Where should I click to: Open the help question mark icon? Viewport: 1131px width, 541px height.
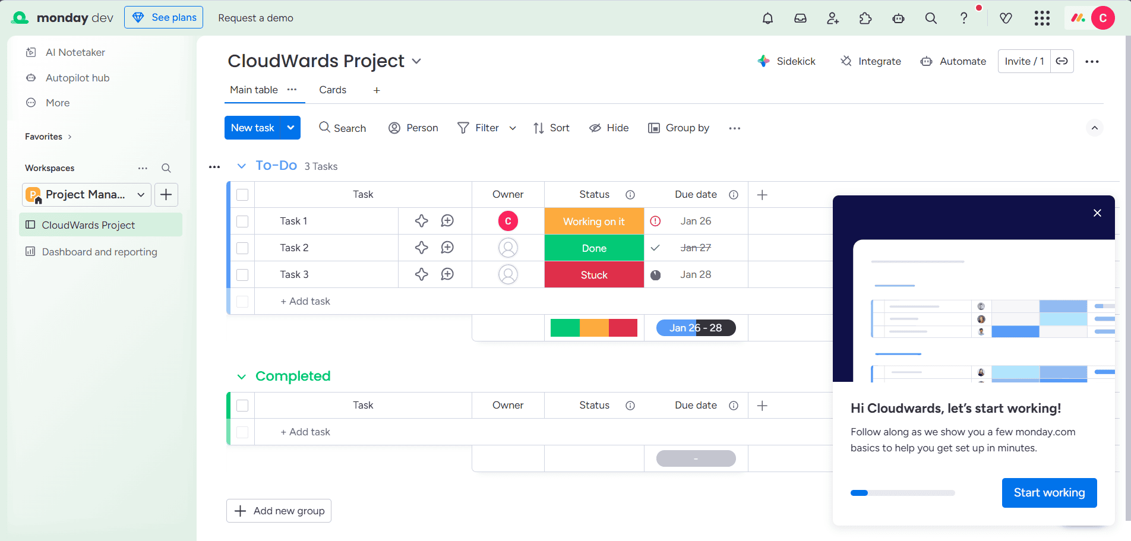click(x=963, y=18)
